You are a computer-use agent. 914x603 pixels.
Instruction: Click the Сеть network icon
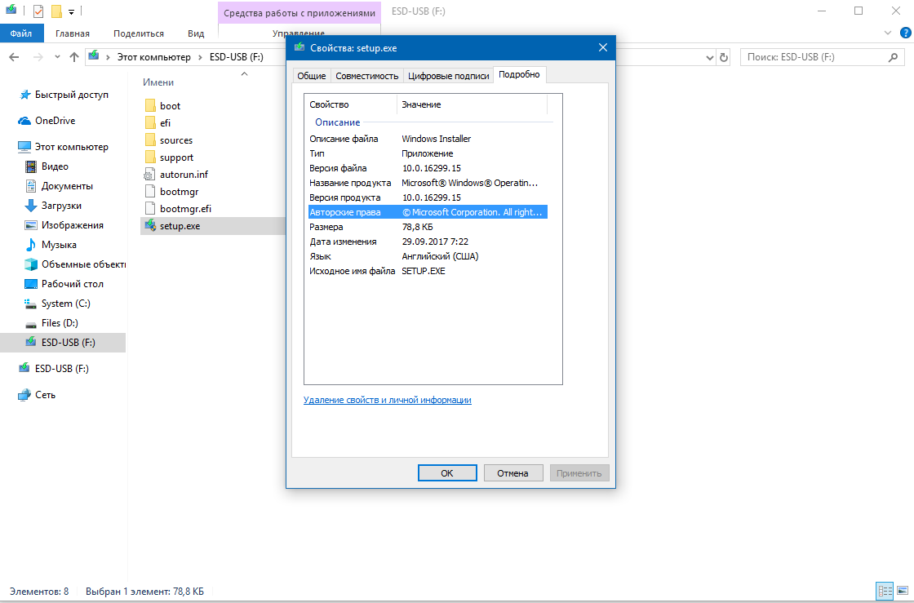point(24,395)
